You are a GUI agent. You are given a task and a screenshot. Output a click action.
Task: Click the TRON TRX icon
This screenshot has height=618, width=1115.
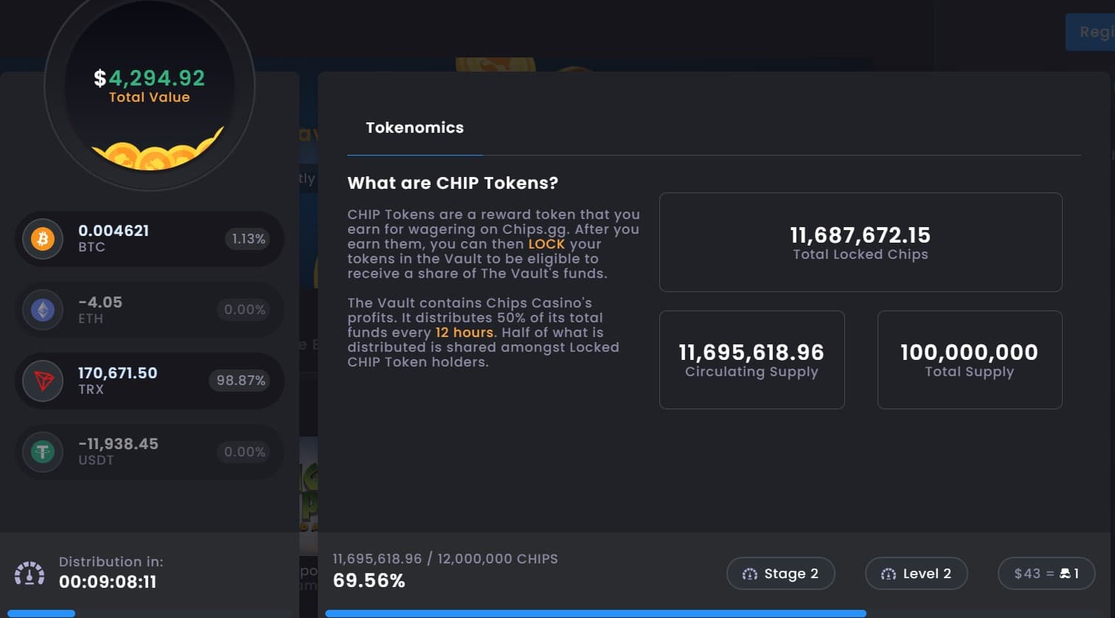pyautogui.click(x=42, y=381)
